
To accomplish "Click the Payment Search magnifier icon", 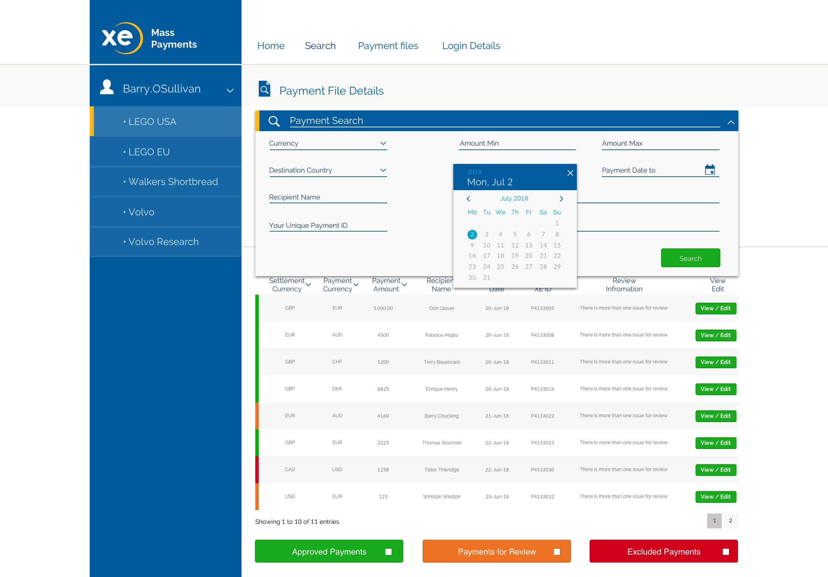I will pos(274,121).
